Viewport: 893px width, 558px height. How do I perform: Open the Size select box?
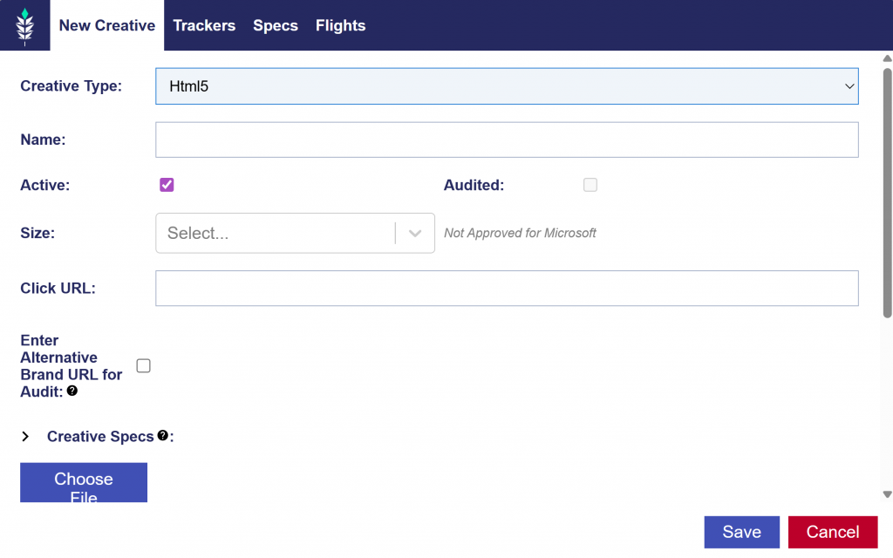point(276,234)
